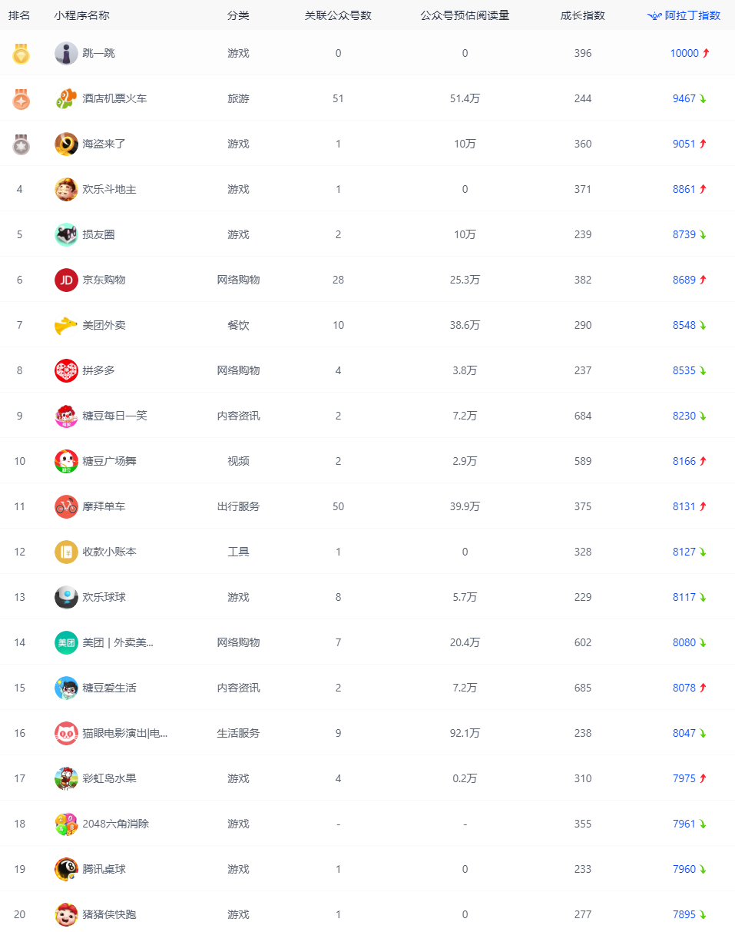Open the 京东购物 JD red logo
Viewport: 735px width, 932px height.
(x=66, y=280)
